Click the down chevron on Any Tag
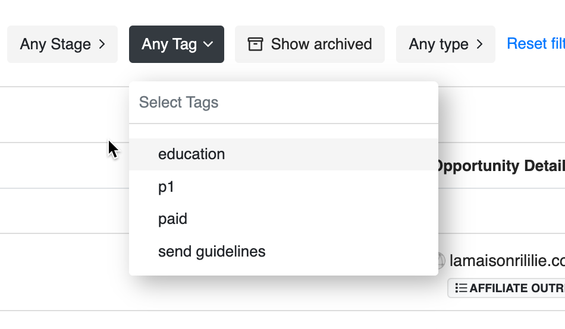Viewport: 565px width, 329px height. (208, 45)
